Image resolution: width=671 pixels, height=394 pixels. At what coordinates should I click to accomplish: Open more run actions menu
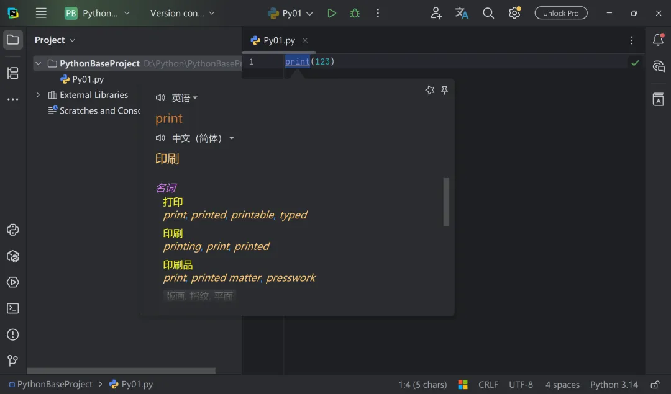378,13
